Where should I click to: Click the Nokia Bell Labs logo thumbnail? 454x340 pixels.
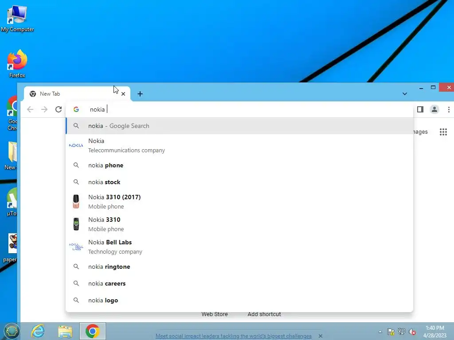coord(76,247)
